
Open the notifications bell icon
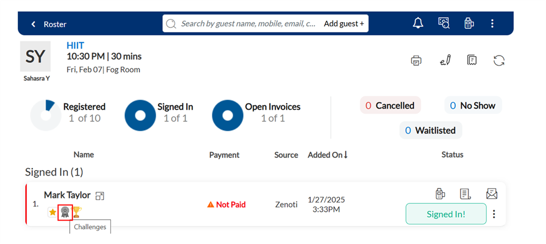coord(418,23)
